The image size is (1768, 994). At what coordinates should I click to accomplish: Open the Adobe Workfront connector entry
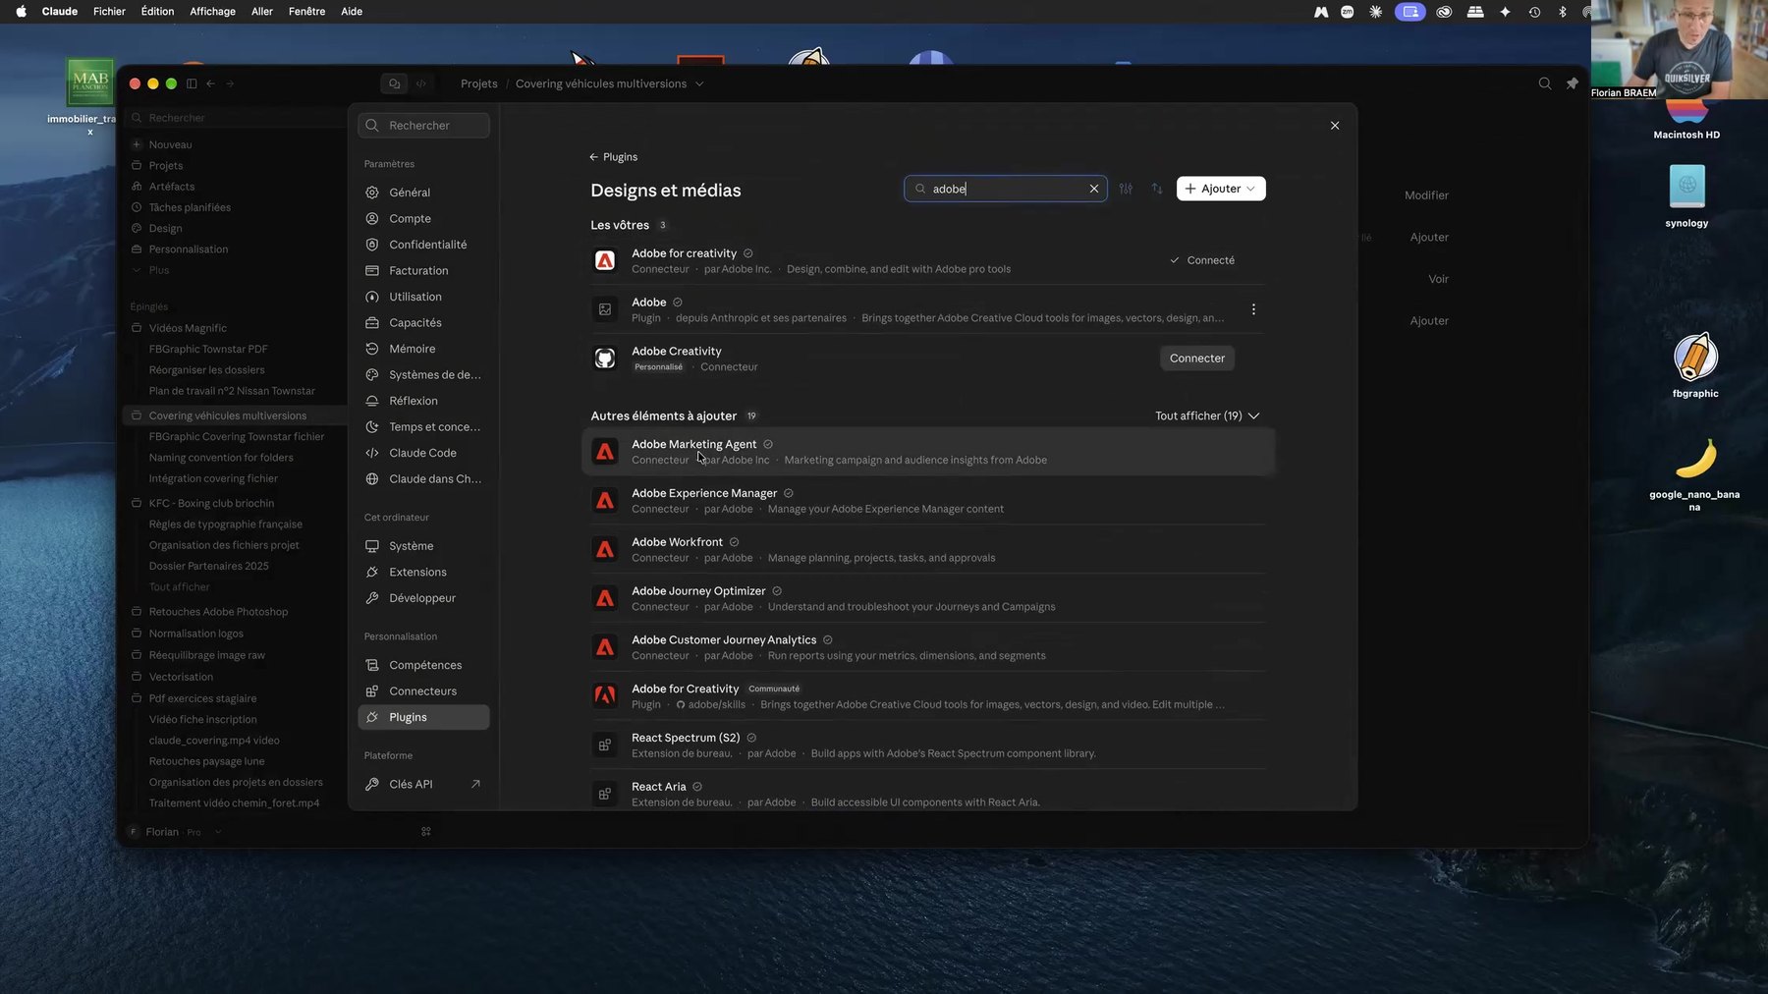[928, 549]
